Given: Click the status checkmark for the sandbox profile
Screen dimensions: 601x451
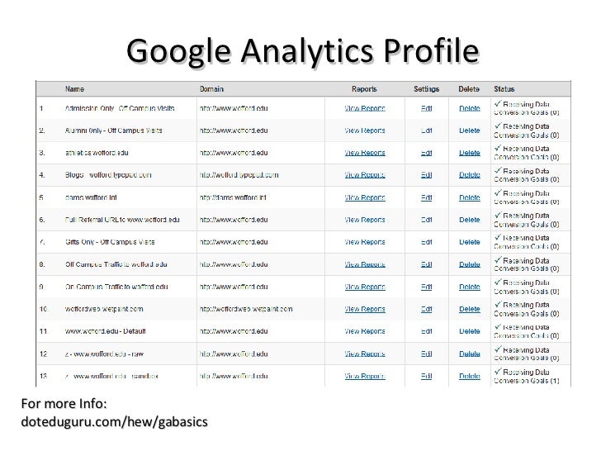Looking at the screenshot, I should 497,371.
